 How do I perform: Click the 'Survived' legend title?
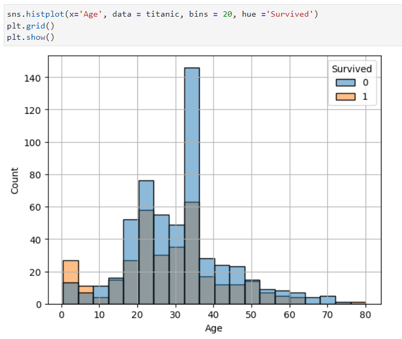352,69
